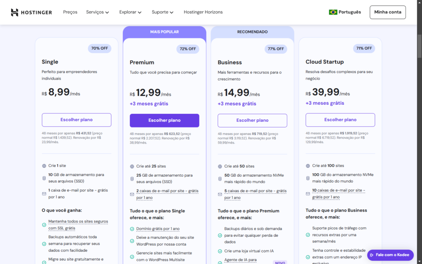Click checkmark icon beside Domínio grátis por 1 ano
Screen dimensions: 422x264
[132, 229]
